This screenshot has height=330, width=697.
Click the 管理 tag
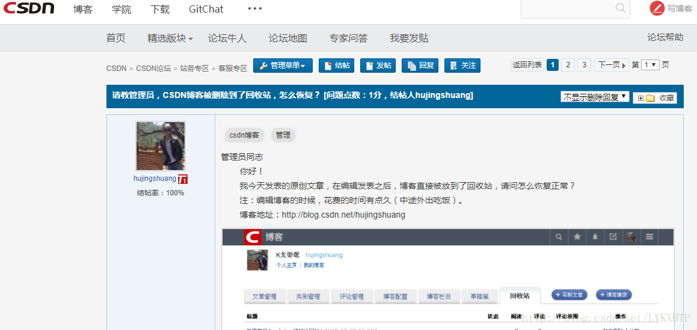[283, 135]
